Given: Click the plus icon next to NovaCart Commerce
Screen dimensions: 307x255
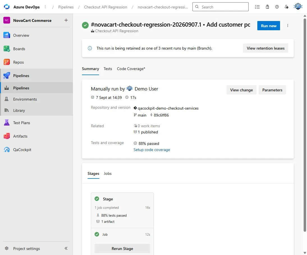Looking at the screenshot, I should click(x=66, y=20).
